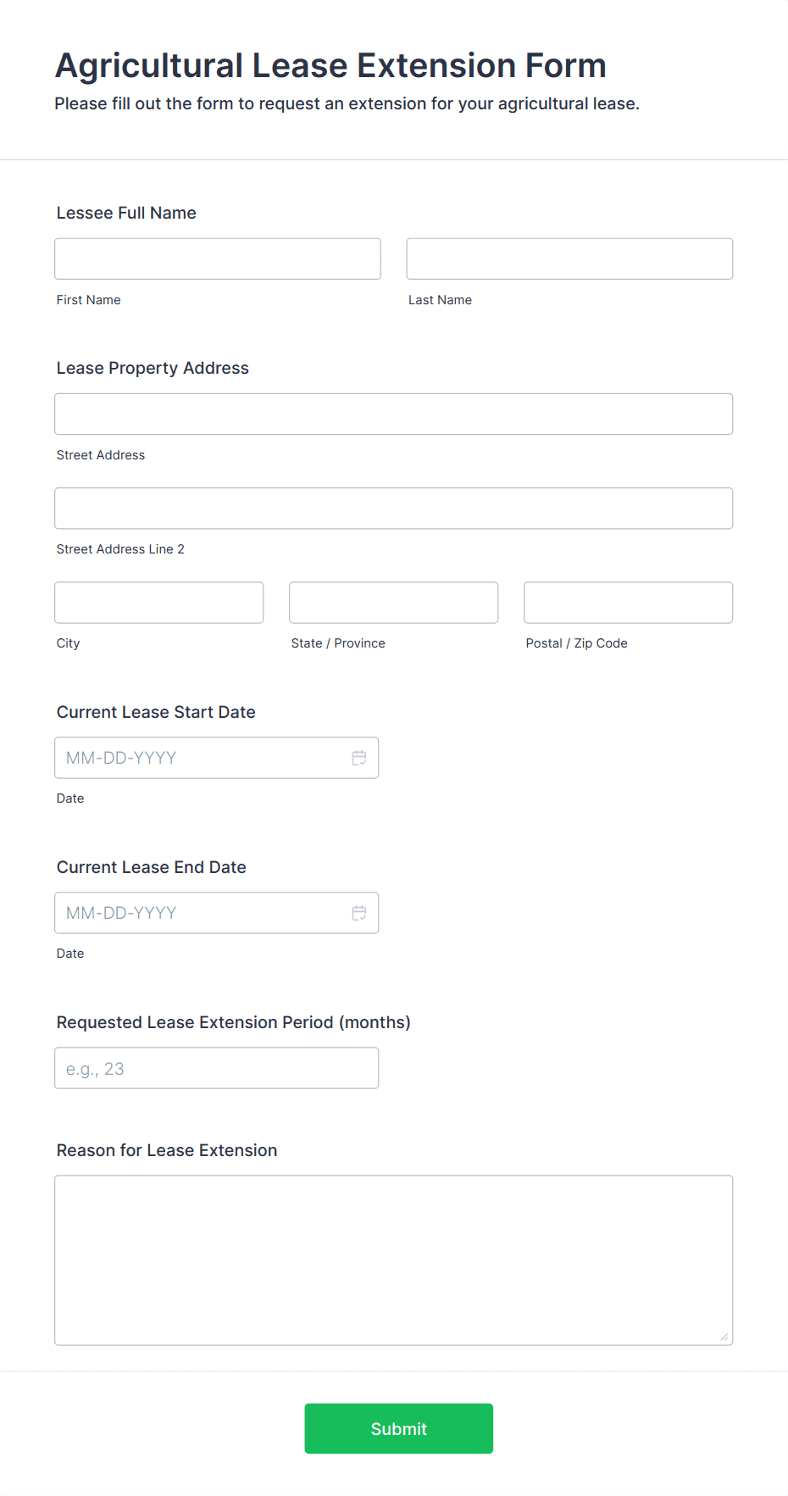Click the Current Lease Start Date field
Viewport: 788px width, 1496px height.
217,758
